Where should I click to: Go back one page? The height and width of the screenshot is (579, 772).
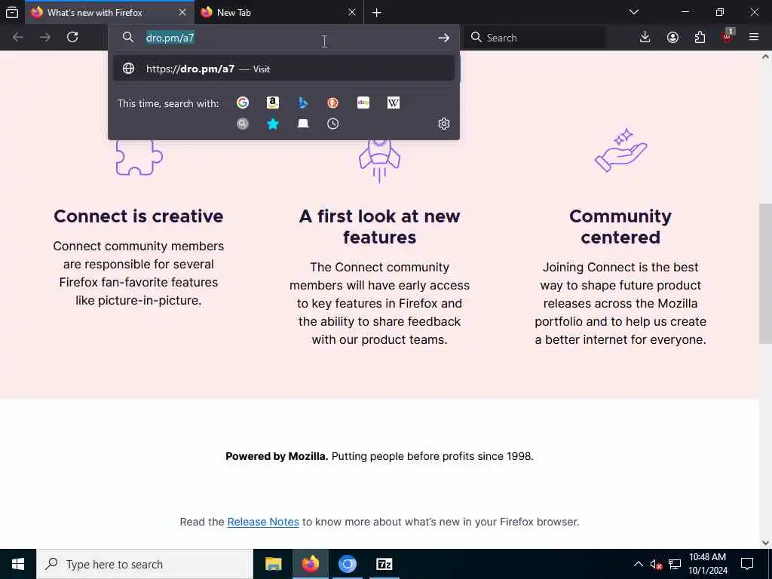[18, 37]
